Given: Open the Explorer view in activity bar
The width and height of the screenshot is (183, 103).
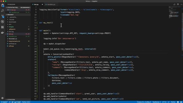Looking at the screenshot, I should tap(3, 5).
